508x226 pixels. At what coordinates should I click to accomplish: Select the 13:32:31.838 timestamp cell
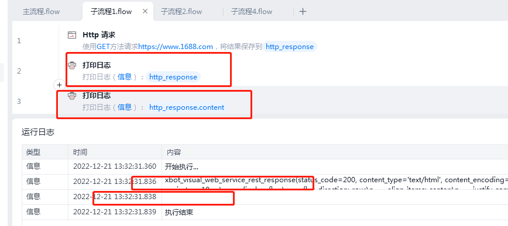115,197
